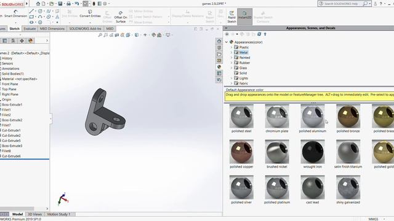Switch to the 3D Views bottom tab
This screenshot has width=394, height=221.
click(34, 214)
